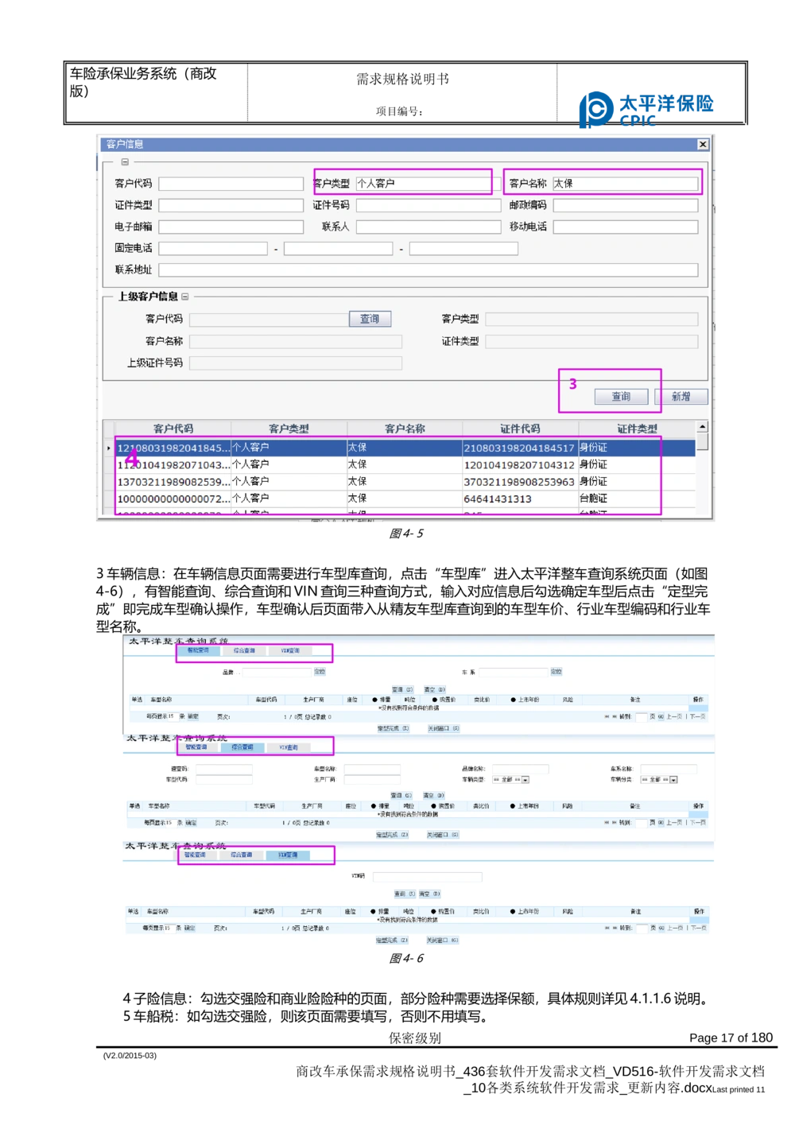Click 查询 next to 上级客户信息 customer code
This screenshot has height=1125, width=795.
click(370, 318)
